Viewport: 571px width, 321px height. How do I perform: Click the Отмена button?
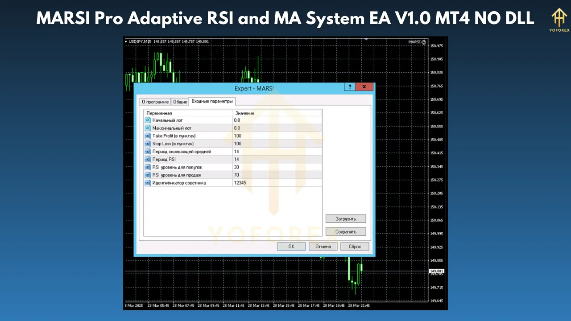point(323,247)
